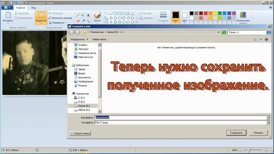Click Cut (Вырезать) in the ribbon
Viewport: 274px width, 154px height.
(22, 13)
